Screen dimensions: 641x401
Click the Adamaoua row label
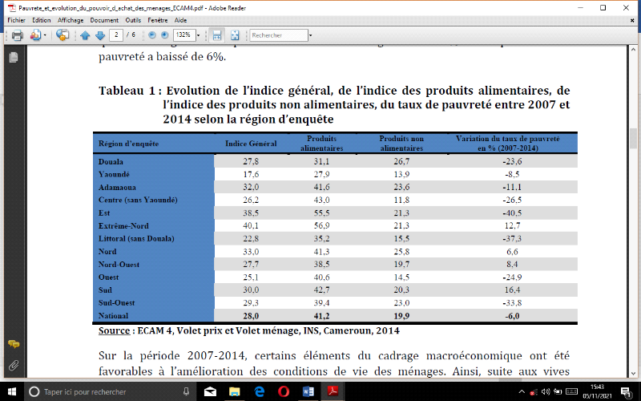pos(117,188)
